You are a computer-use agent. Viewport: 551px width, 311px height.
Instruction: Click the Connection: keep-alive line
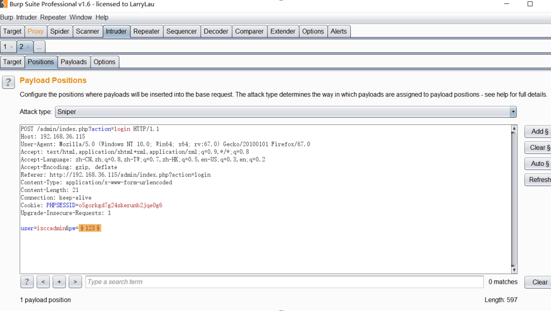[56, 198]
